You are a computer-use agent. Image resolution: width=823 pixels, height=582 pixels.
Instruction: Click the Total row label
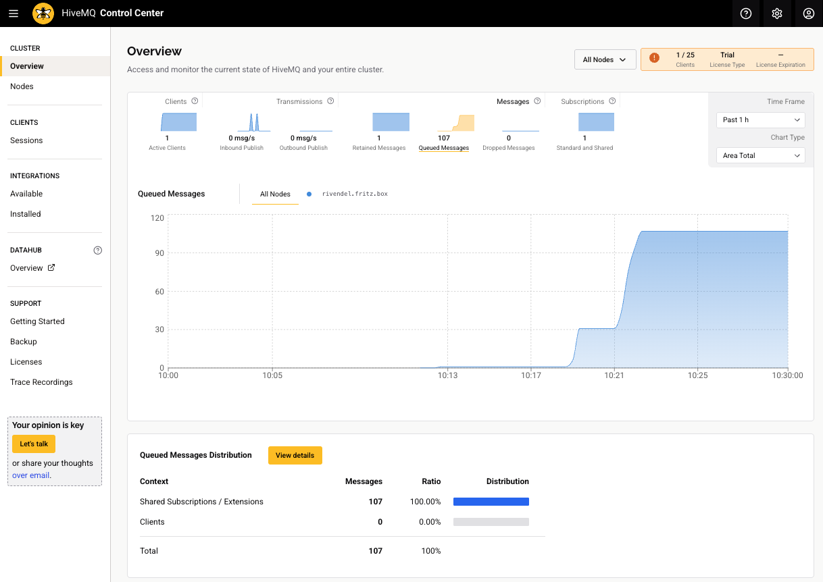[149, 551]
